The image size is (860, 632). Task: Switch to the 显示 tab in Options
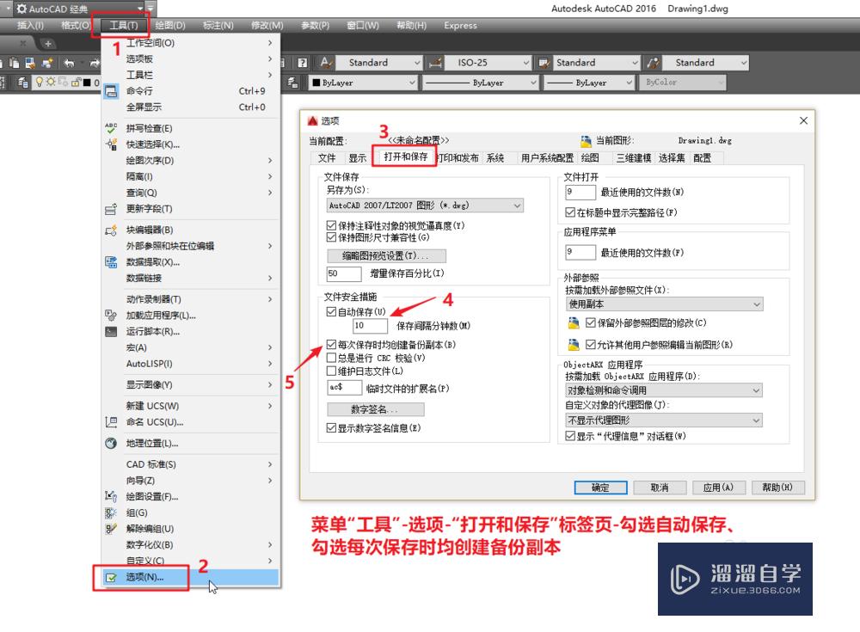coord(356,157)
